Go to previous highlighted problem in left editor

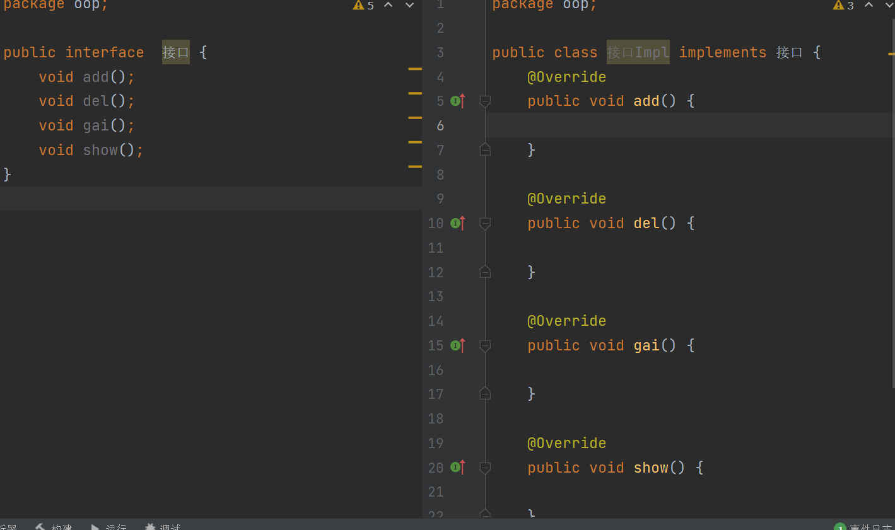[389, 6]
